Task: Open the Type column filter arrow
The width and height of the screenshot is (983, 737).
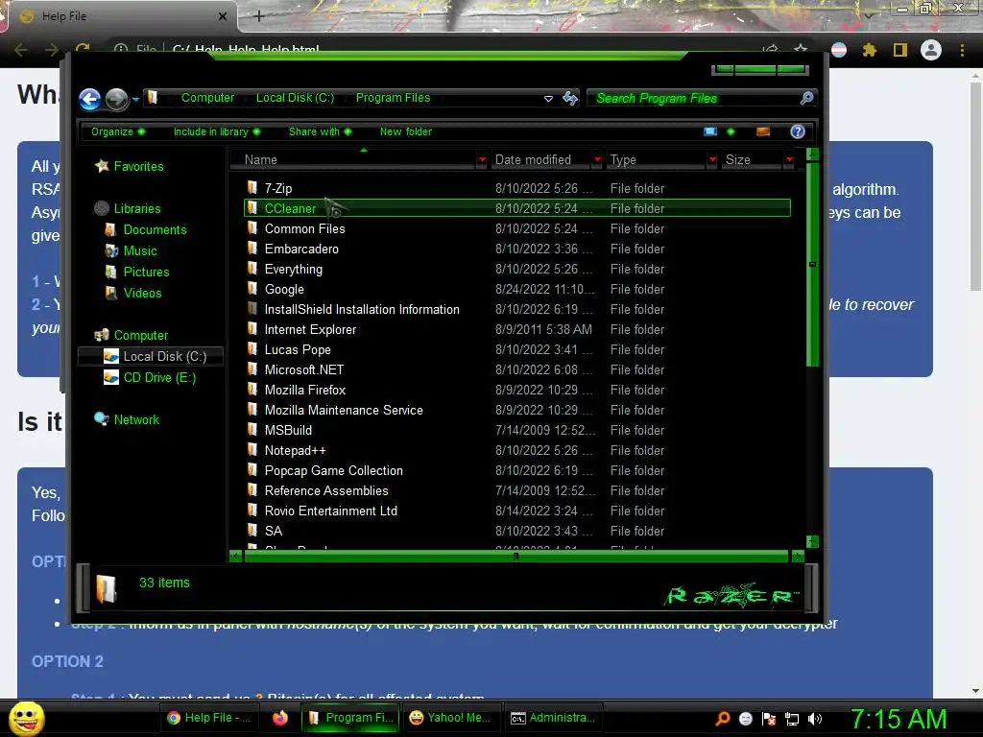Action: point(712,160)
